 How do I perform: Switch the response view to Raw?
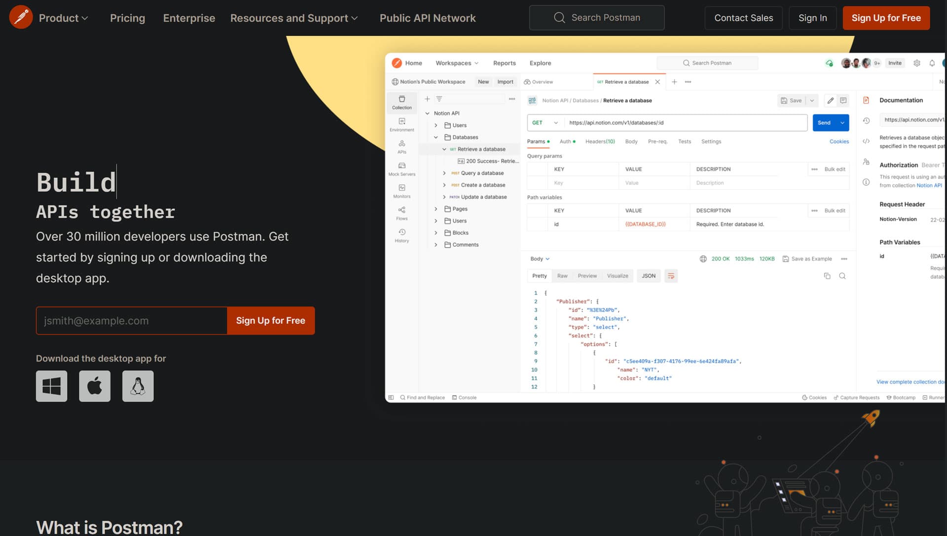pos(562,276)
